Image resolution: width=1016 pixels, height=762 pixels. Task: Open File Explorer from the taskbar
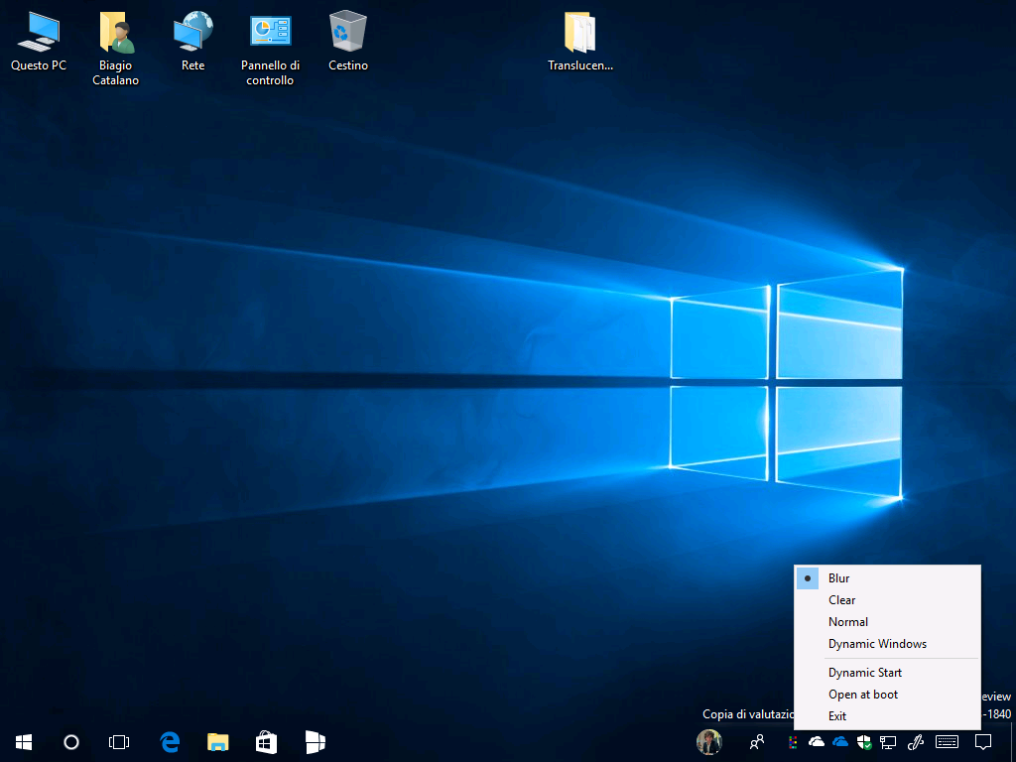217,742
